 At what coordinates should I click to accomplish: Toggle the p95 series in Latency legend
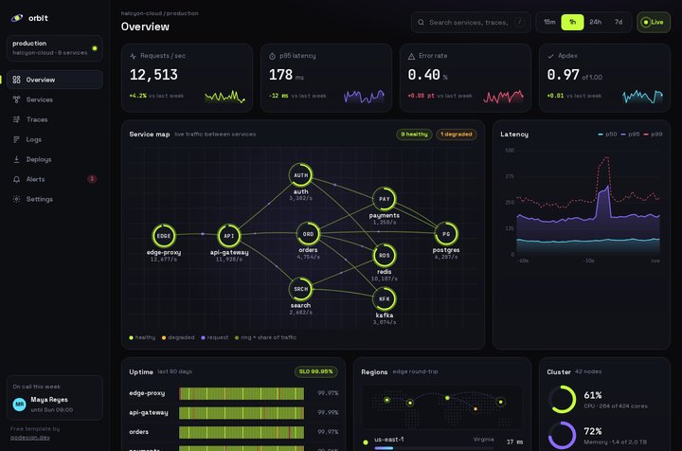click(x=630, y=135)
